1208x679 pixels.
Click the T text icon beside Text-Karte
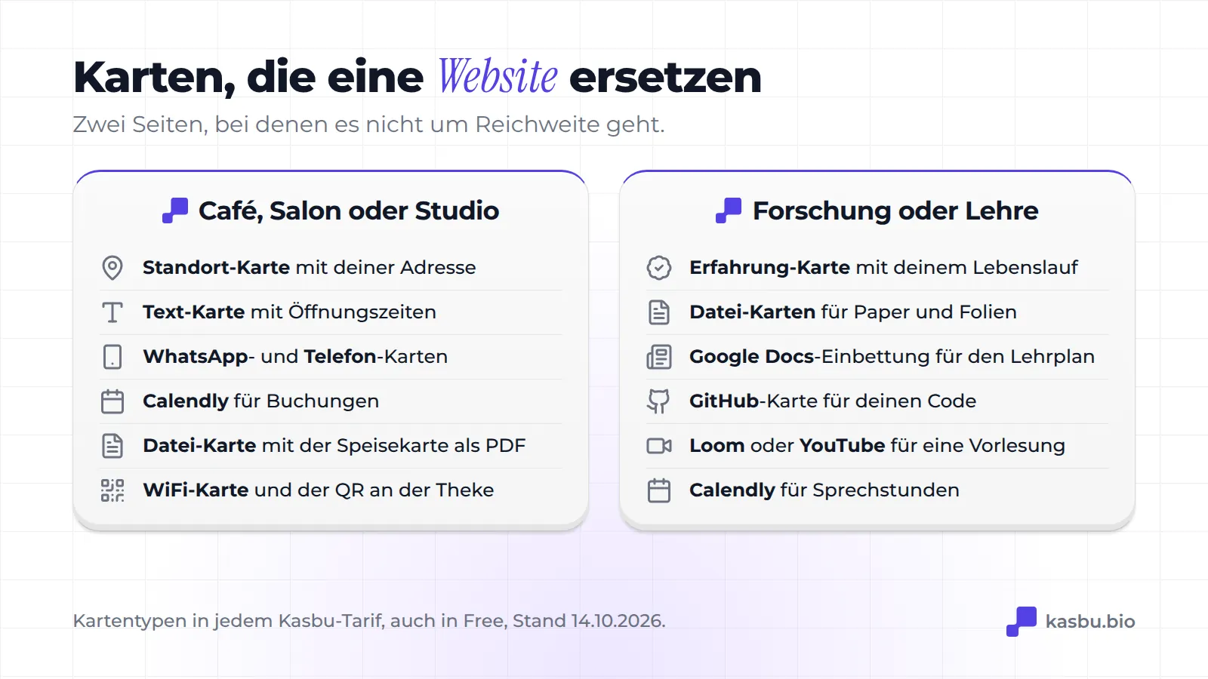coord(112,312)
